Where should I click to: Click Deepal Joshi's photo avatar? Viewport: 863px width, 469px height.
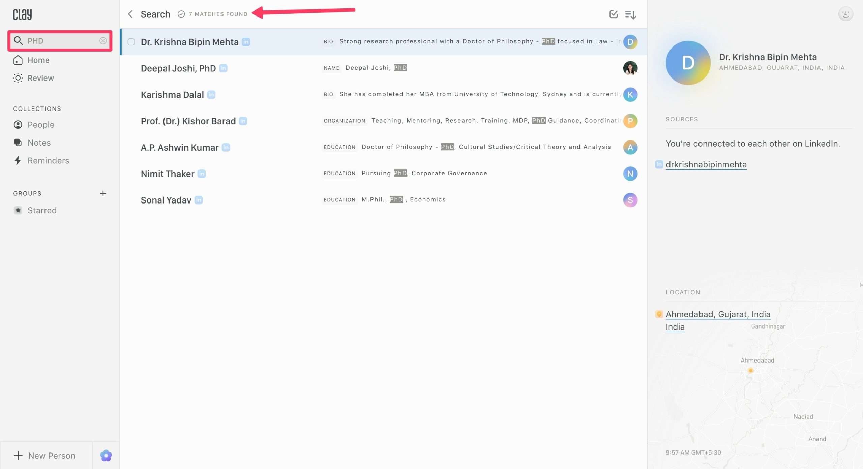[630, 68]
